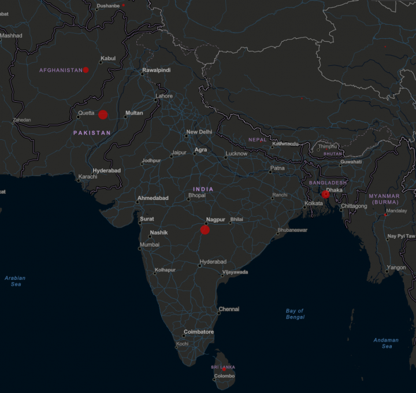Viewport: 416px width, 393px height.
Task: Click the Bay of Bengal label
Action: pos(295,314)
